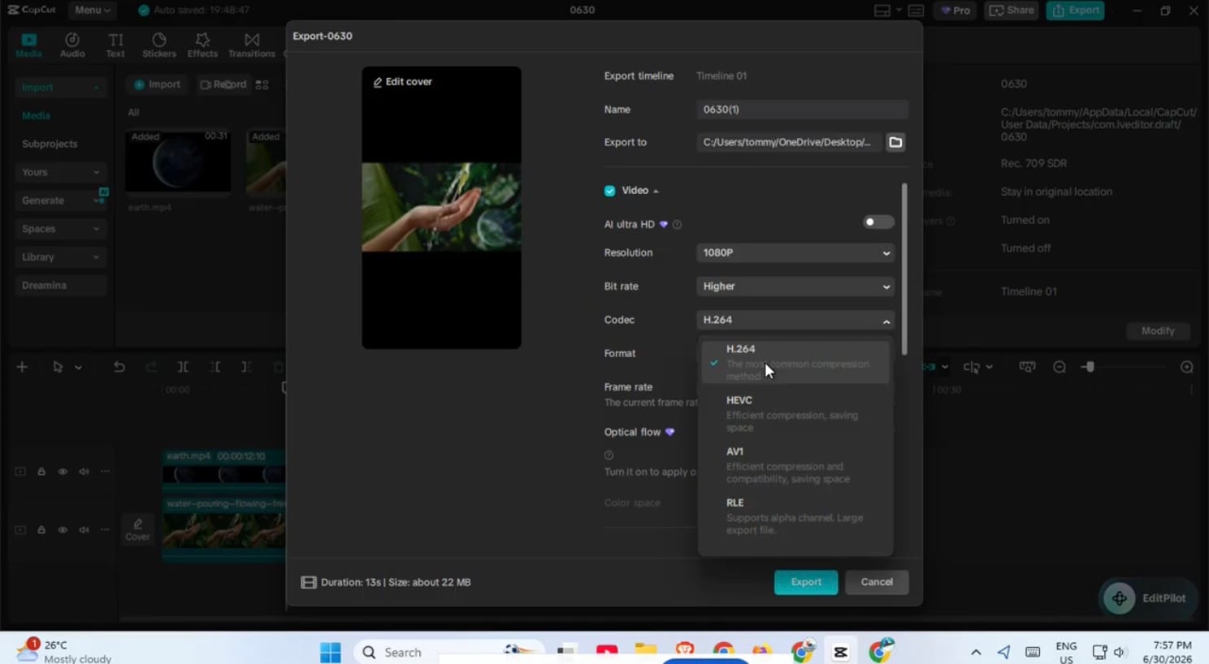Image resolution: width=1209 pixels, height=664 pixels.
Task: Open AI ultra HD info tooltip icon
Action: 677,224
